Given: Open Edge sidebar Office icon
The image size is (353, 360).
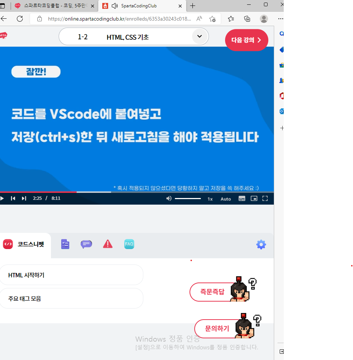Looking at the screenshot, I should [x=282, y=96].
